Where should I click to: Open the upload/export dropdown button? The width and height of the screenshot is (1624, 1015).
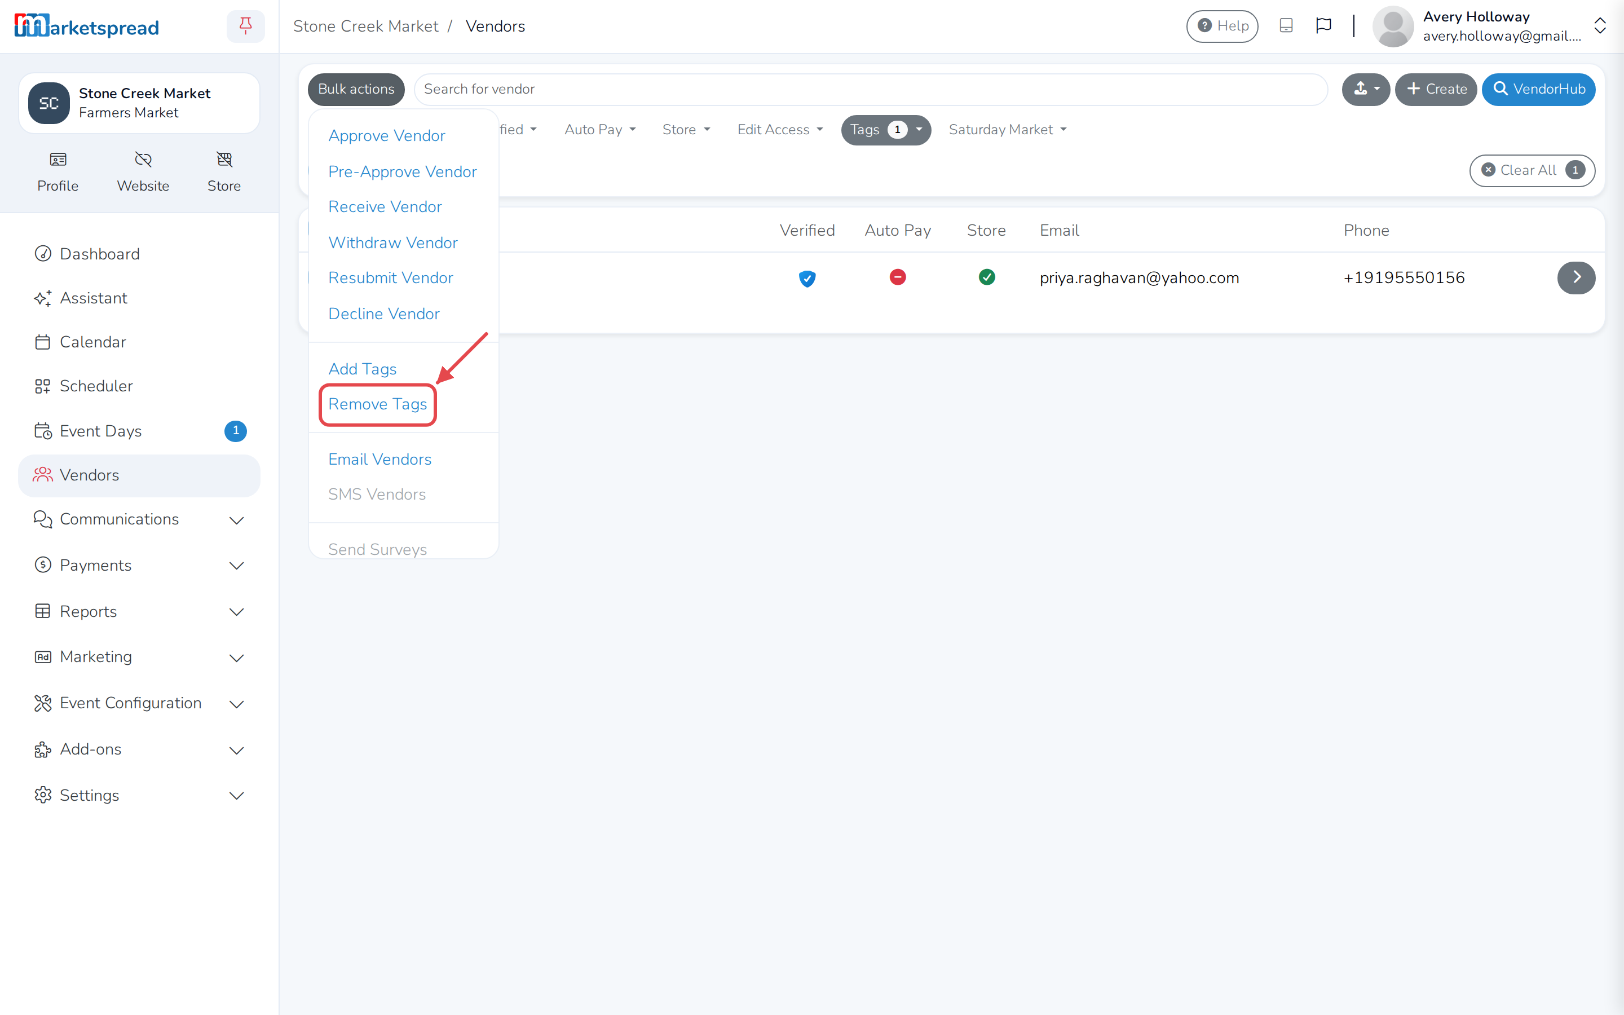coord(1366,89)
